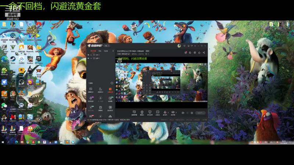
Task: Open the speaker options arrow
Action: tap(176, 113)
